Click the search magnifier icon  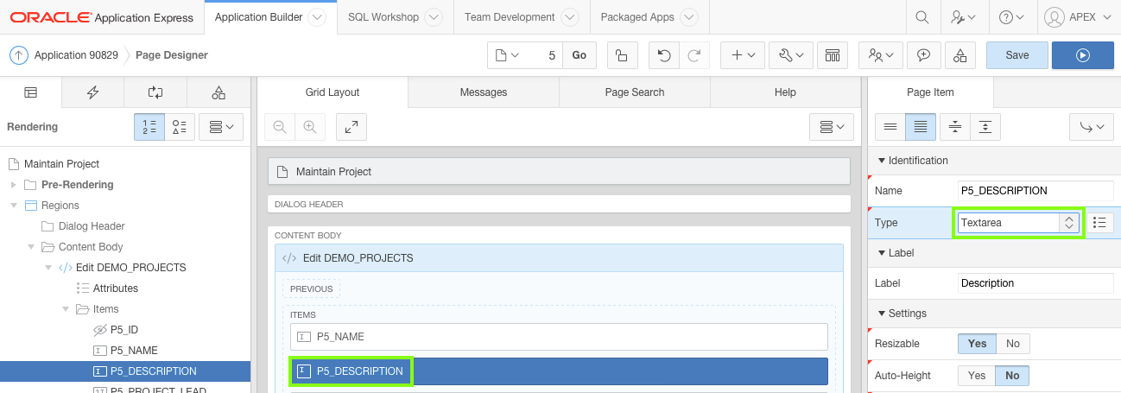[x=922, y=17]
